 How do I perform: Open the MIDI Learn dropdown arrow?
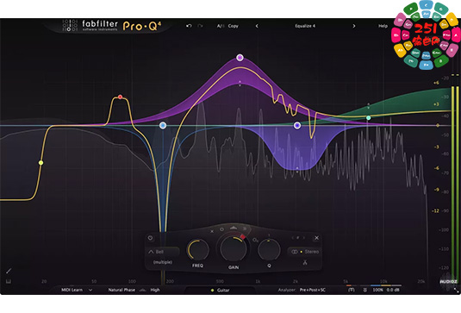(x=90, y=290)
